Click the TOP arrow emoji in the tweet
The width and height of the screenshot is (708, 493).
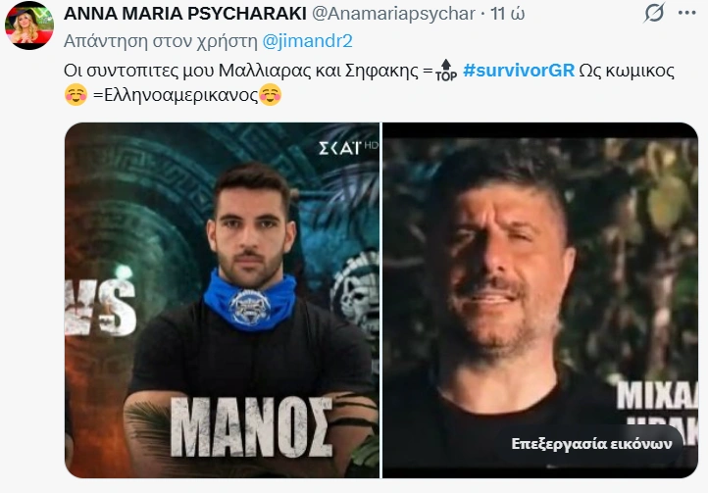click(x=446, y=71)
